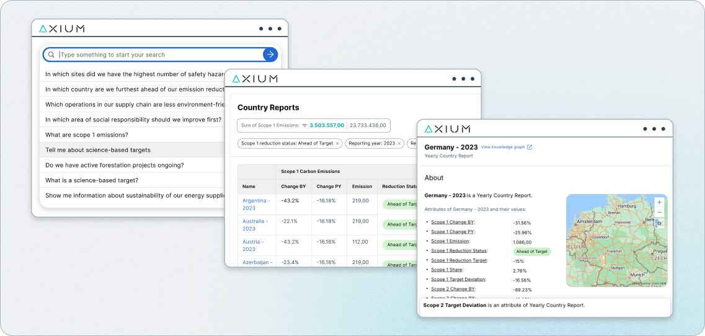The height and width of the screenshot is (336, 705).
Task: Open the three-dot menu of Country Reports window
Action: (463, 79)
